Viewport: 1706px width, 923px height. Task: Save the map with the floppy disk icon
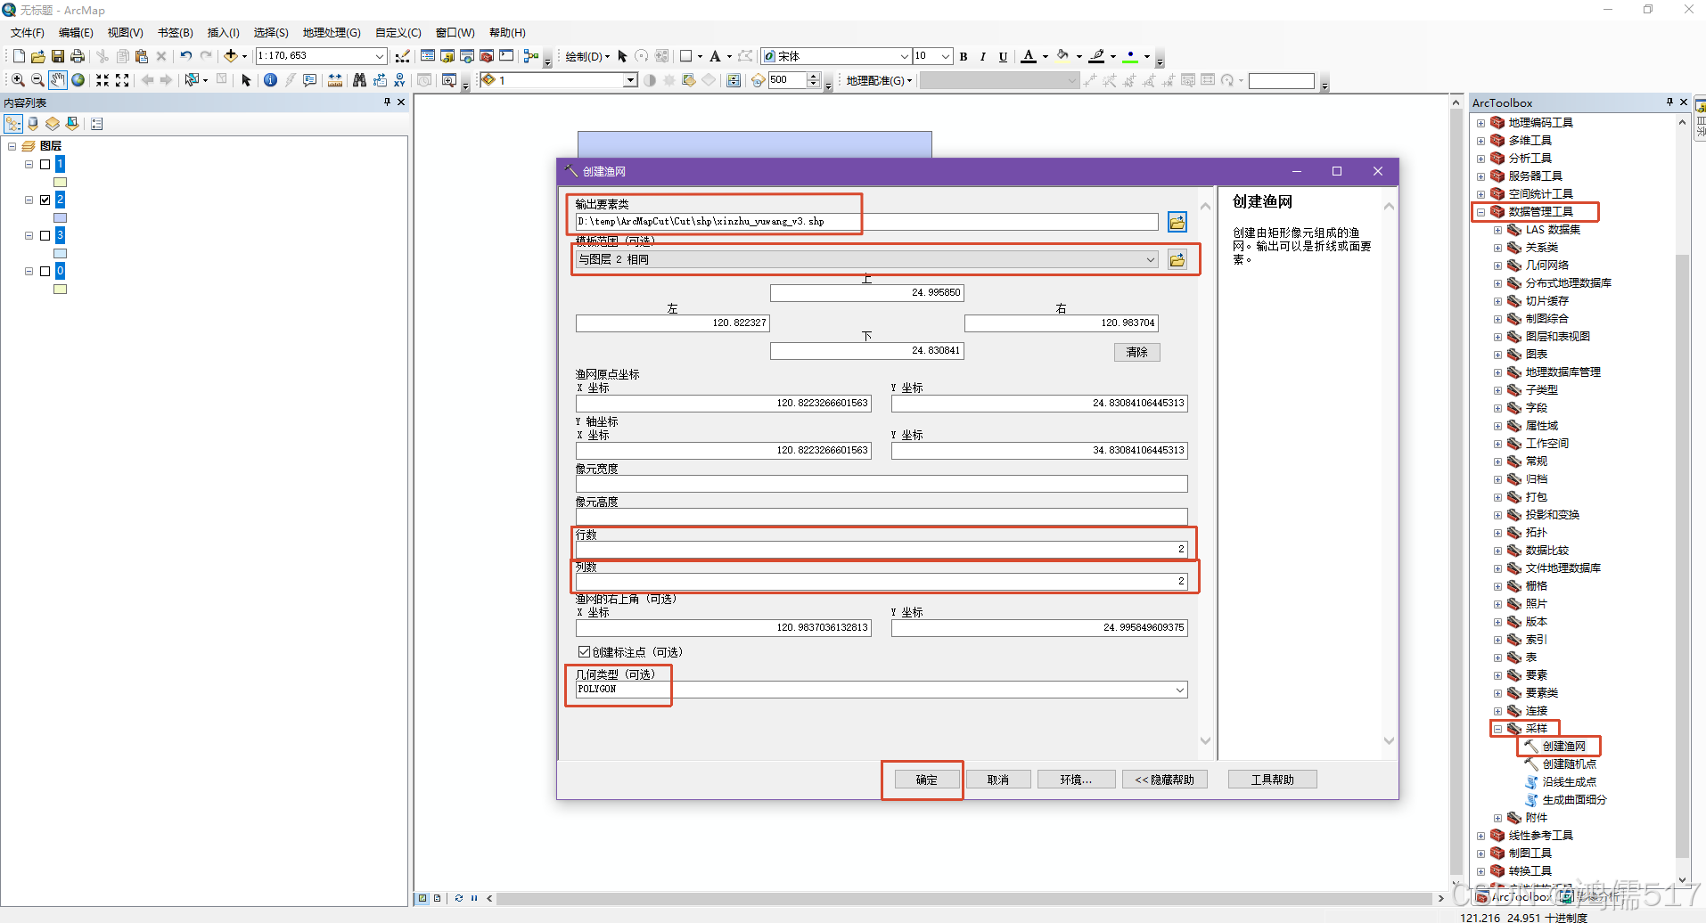tap(58, 56)
